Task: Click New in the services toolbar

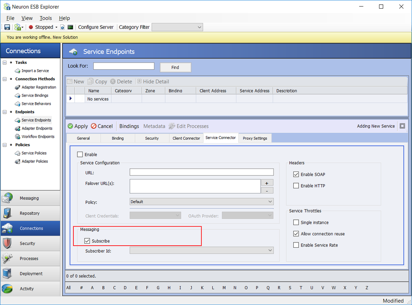Action: pos(76,82)
